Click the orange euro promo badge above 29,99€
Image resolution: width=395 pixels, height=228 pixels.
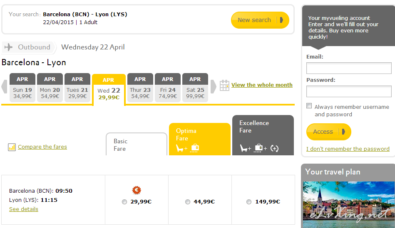point(137,190)
